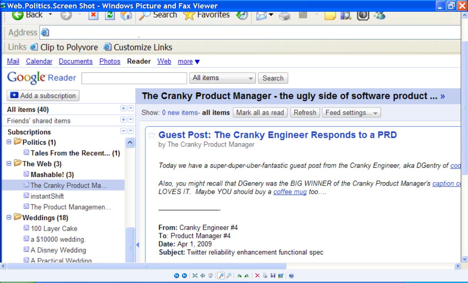The height and width of the screenshot is (283, 468).
Task: Click Customize Links in Links bar
Action: pyautogui.click(x=138, y=47)
